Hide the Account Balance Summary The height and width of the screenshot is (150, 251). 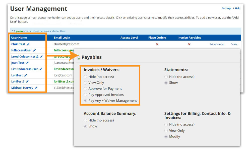click(85, 120)
